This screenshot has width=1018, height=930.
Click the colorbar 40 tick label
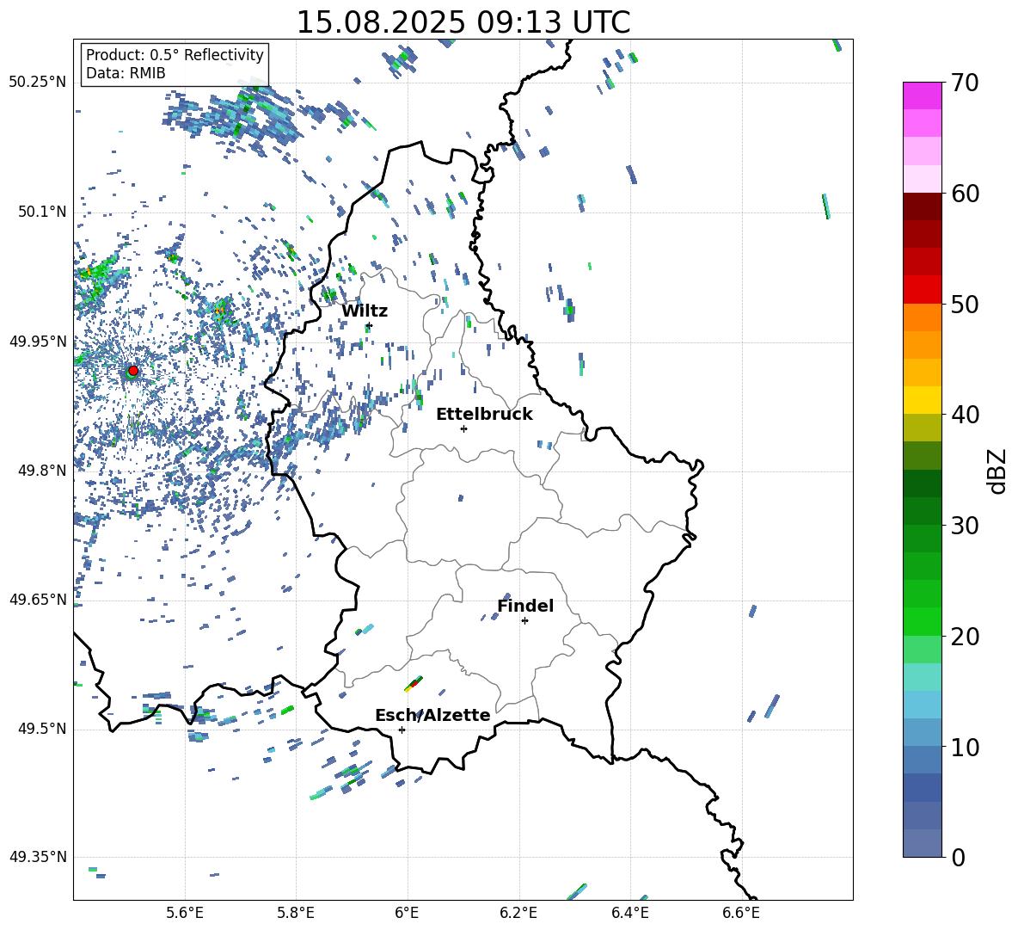tap(965, 415)
